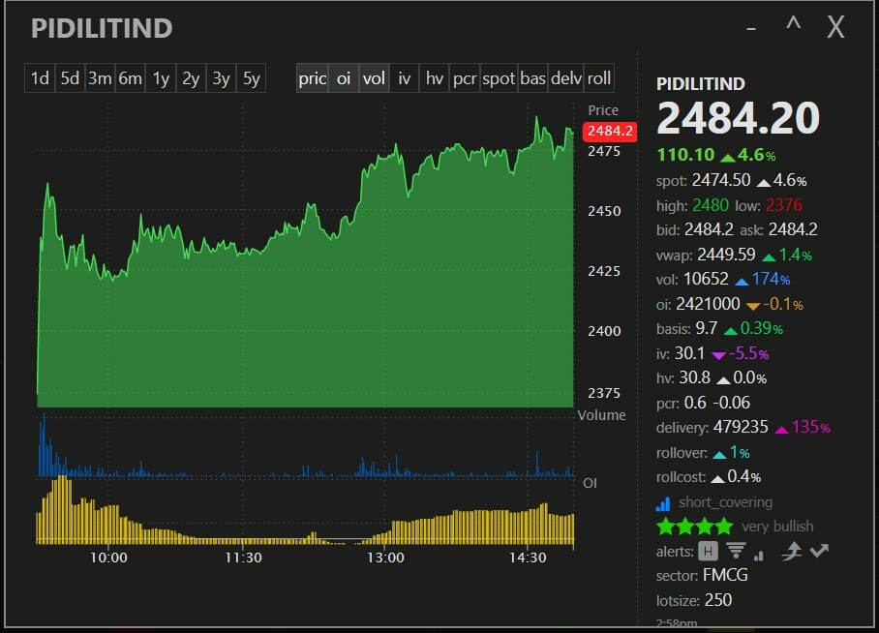Click the short_covering label
The image size is (879, 633).
click(725, 502)
